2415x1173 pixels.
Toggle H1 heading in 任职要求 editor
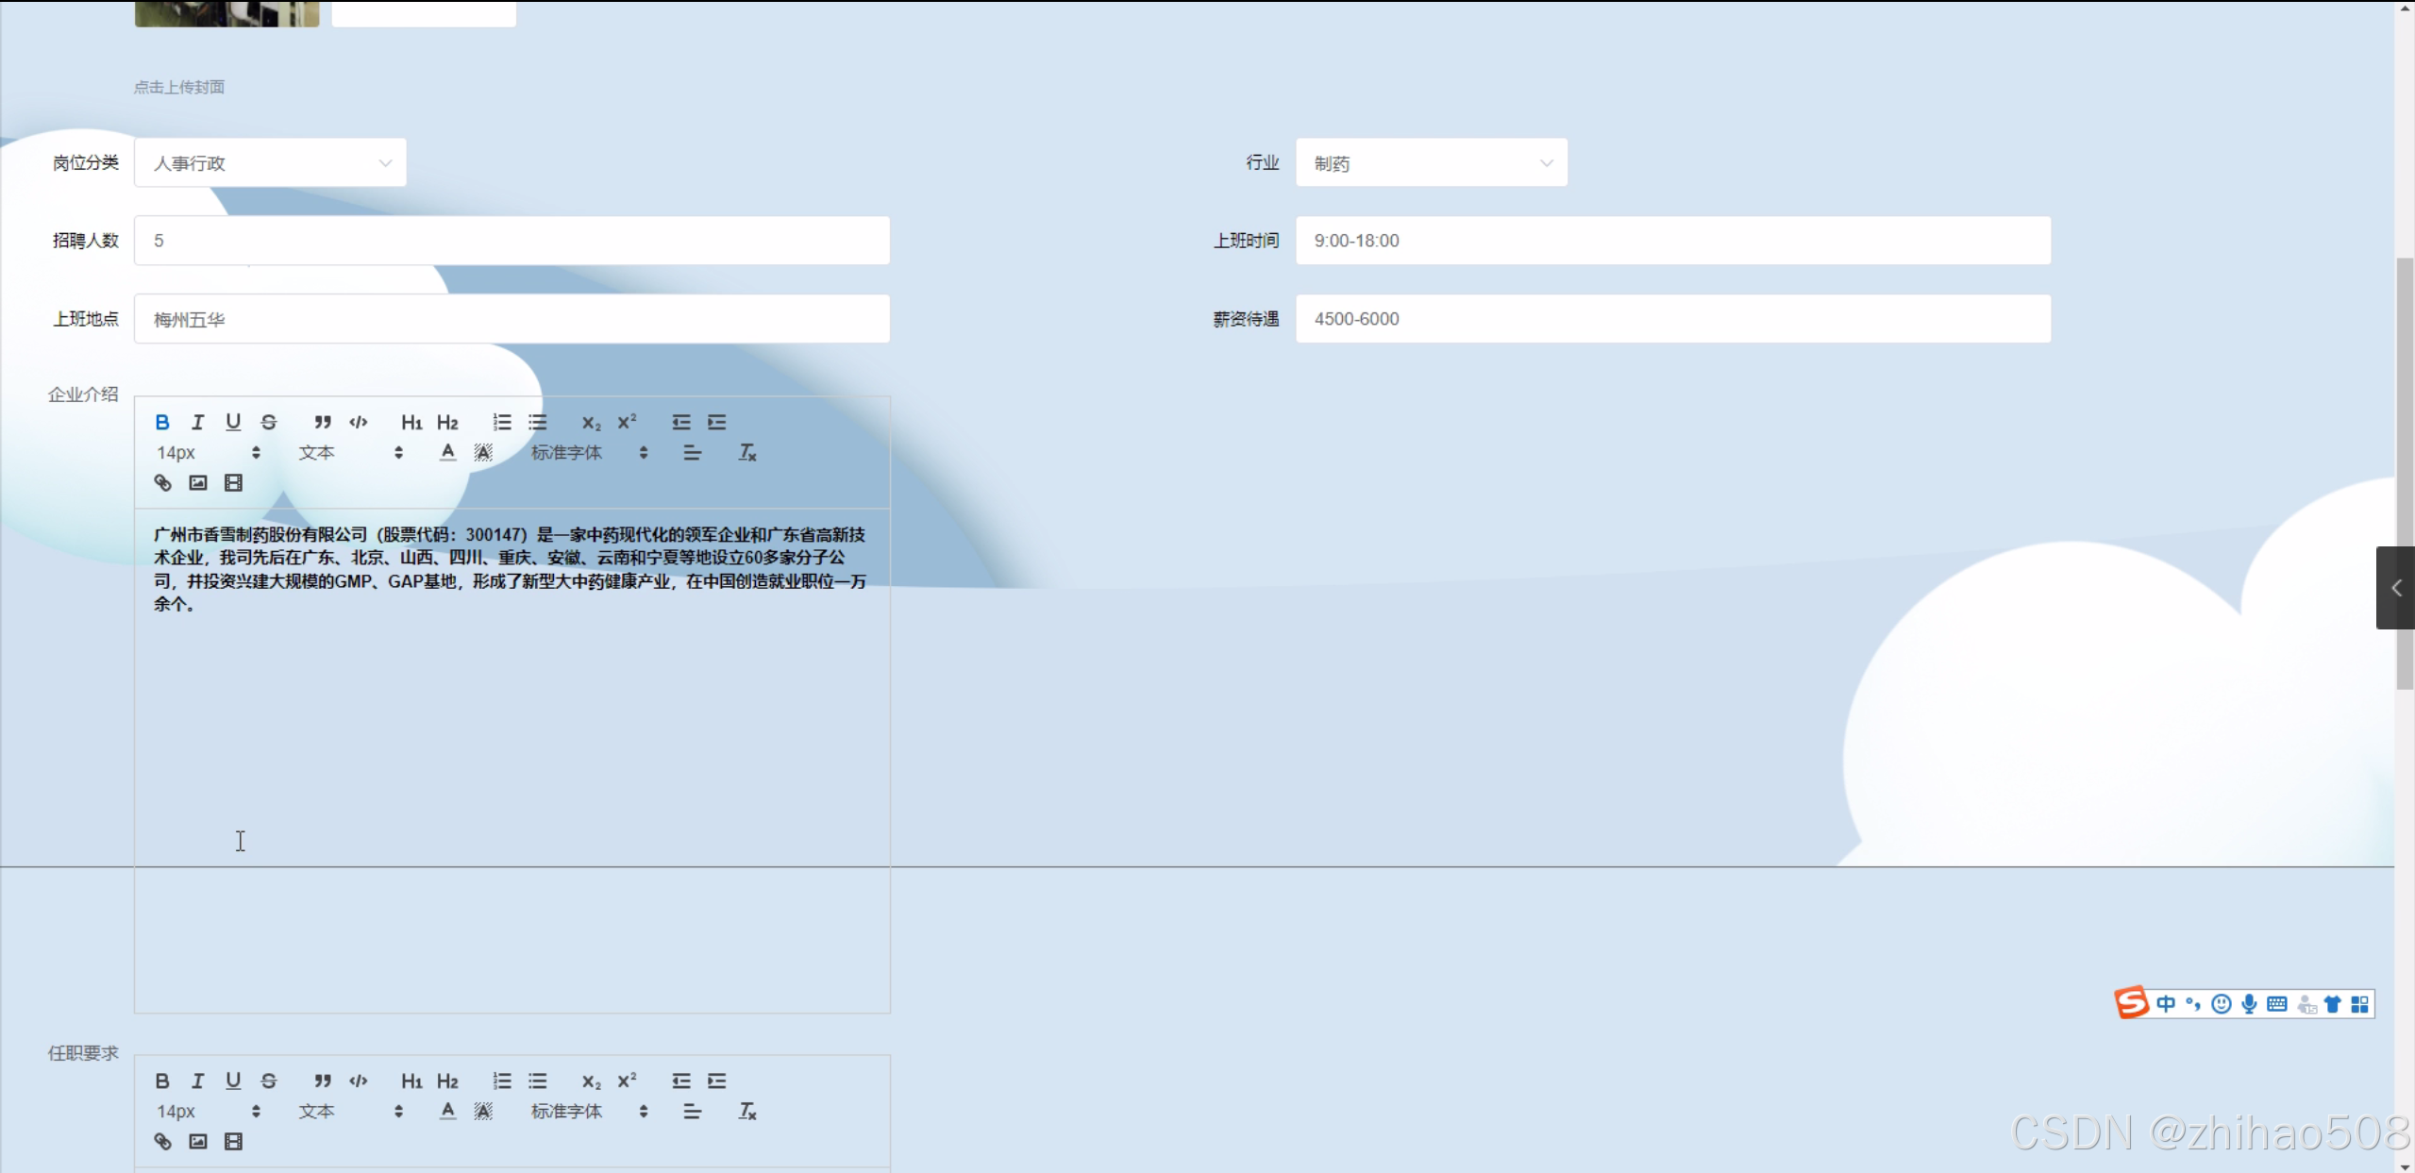[411, 1081]
